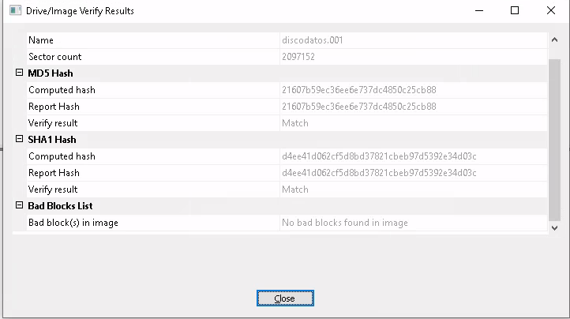The image size is (570, 319).
Task: Collapse the MD5 Hash section
Action: 19,73
